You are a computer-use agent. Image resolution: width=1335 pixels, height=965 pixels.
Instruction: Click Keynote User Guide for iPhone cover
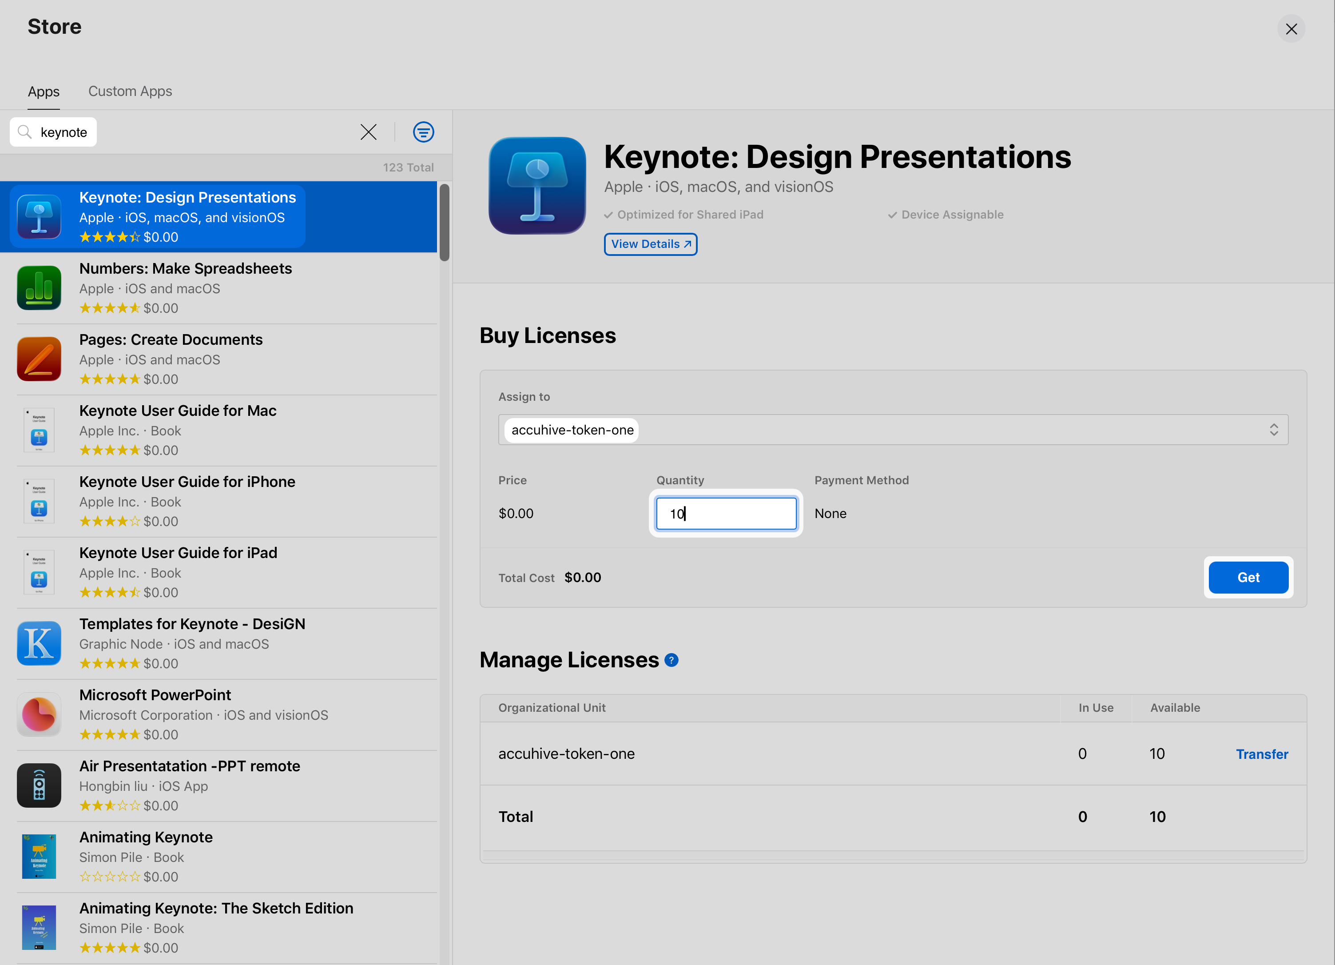click(x=39, y=502)
